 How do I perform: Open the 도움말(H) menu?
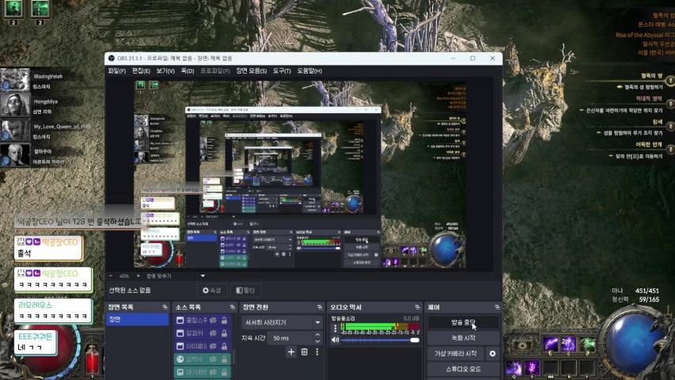pyautogui.click(x=309, y=70)
